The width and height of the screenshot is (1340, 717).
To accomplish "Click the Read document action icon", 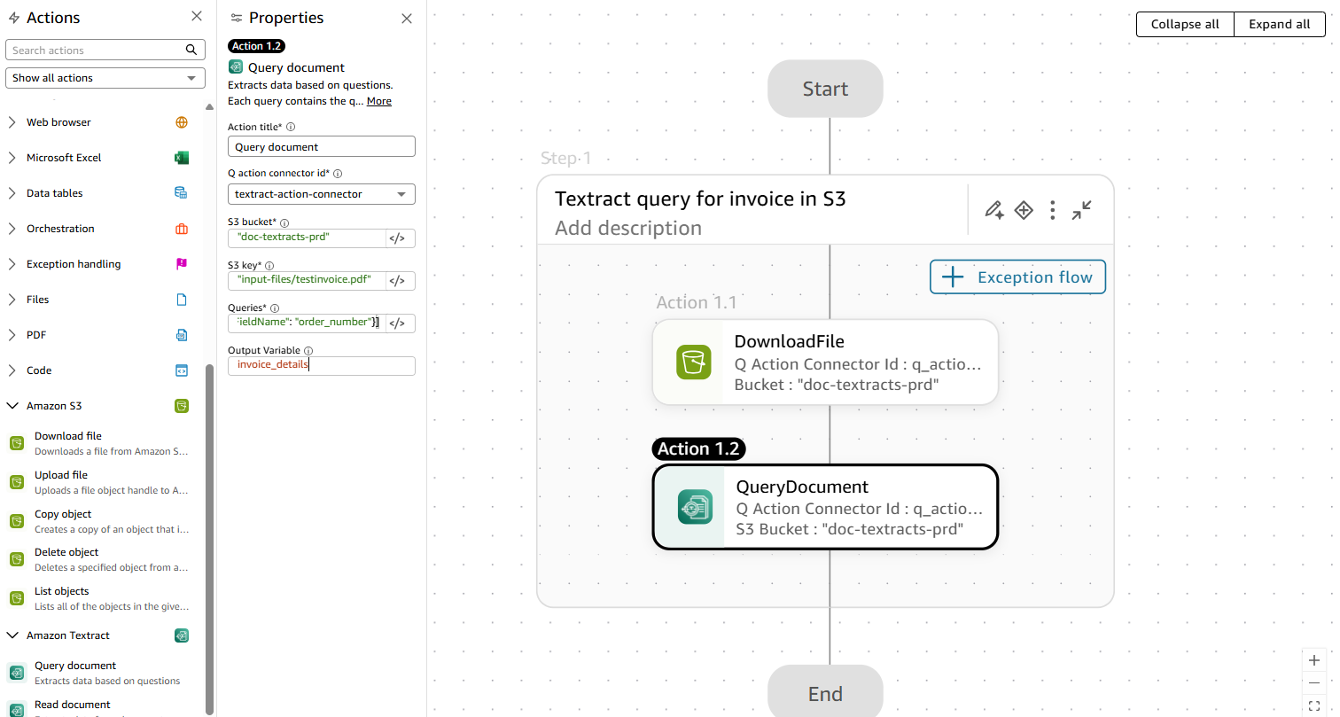I will pyautogui.click(x=17, y=710).
